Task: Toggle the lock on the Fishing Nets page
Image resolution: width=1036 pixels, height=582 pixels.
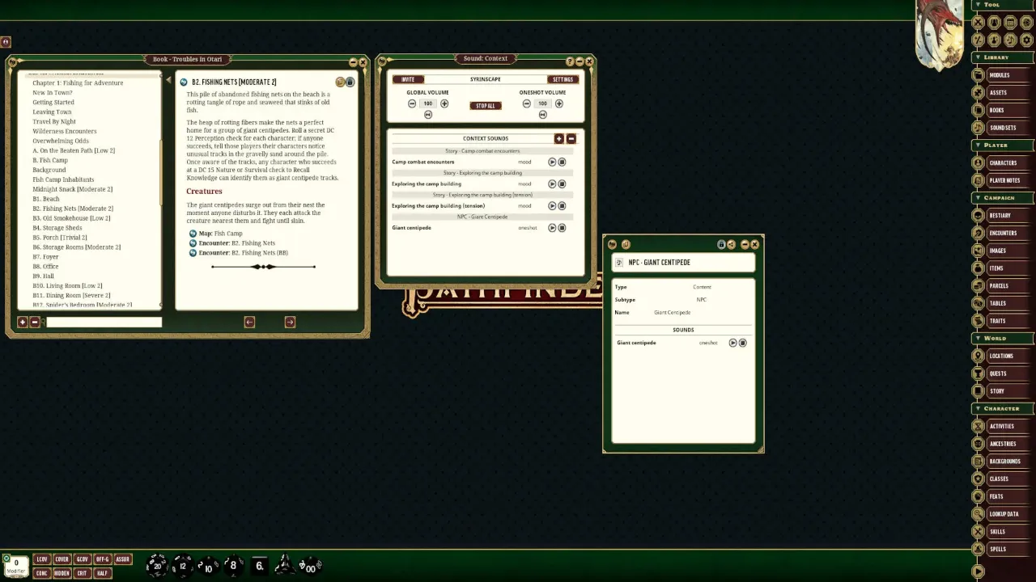Action: click(x=350, y=82)
